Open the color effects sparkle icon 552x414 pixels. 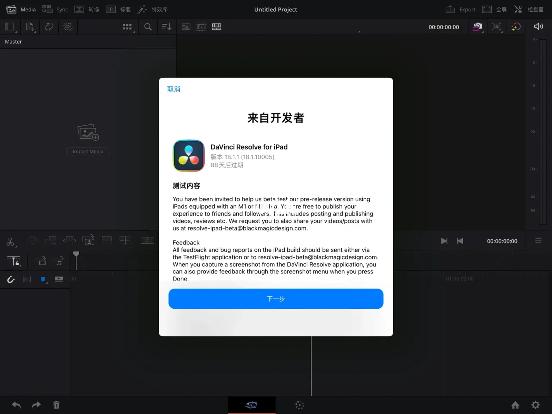(516, 27)
